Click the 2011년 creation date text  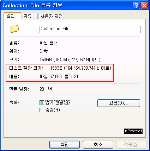pyautogui.click(x=46, y=89)
